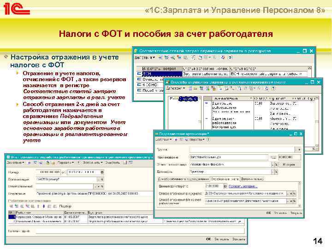Open Действия menu in Подразделения организации window
Image resolution: width=332 pixels, height=249 pixels.
[163, 140]
